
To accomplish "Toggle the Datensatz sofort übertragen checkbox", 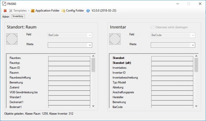I will 152,27.
